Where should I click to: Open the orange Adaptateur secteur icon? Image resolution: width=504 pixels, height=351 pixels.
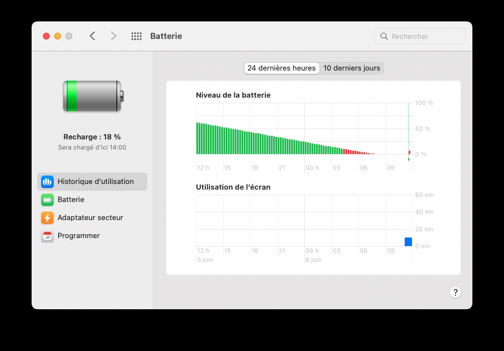[47, 218]
